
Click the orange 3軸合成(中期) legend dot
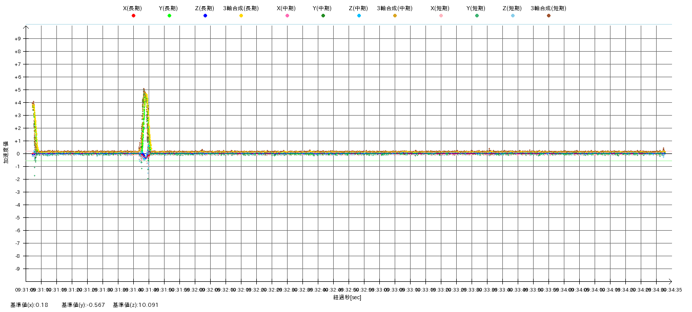click(x=395, y=16)
